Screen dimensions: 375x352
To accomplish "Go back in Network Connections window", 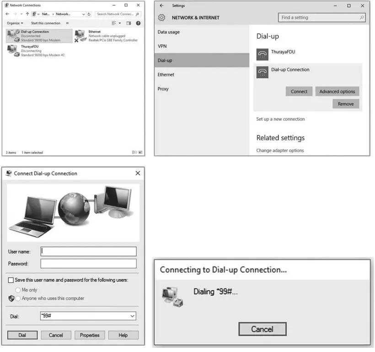I will (7, 14).
